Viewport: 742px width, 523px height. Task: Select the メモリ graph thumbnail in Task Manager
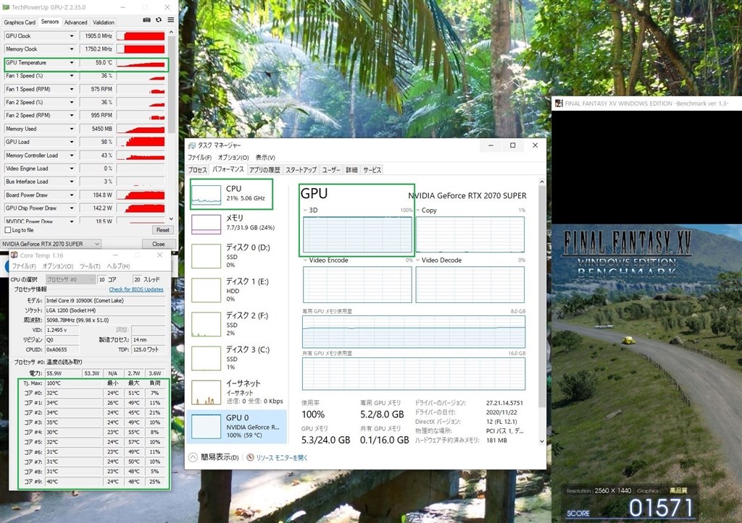[207, 224]
